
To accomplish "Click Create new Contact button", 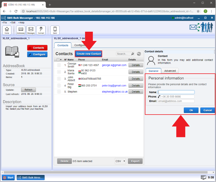I will coord(89,54).
